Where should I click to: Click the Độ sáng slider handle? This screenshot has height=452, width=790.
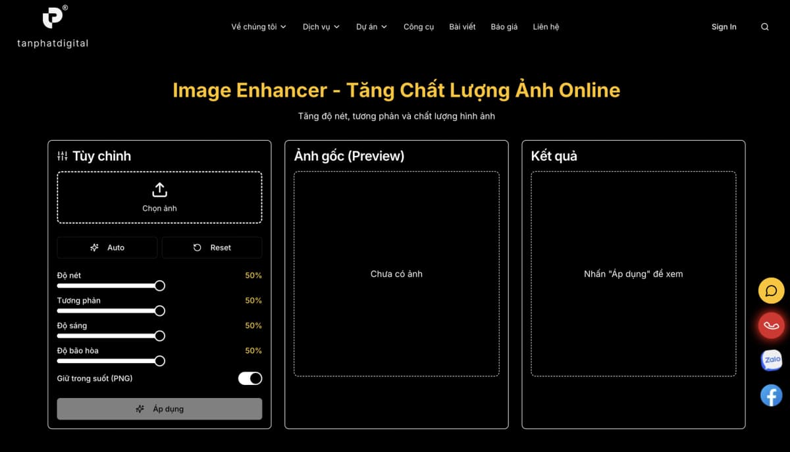click(x=159, y=336)
